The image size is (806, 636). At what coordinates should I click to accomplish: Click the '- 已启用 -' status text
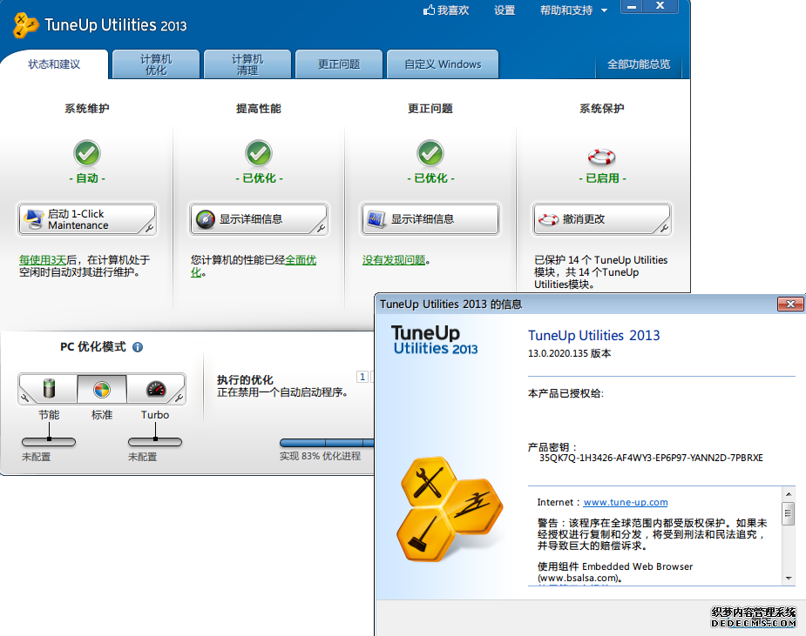tap(602, 178)
